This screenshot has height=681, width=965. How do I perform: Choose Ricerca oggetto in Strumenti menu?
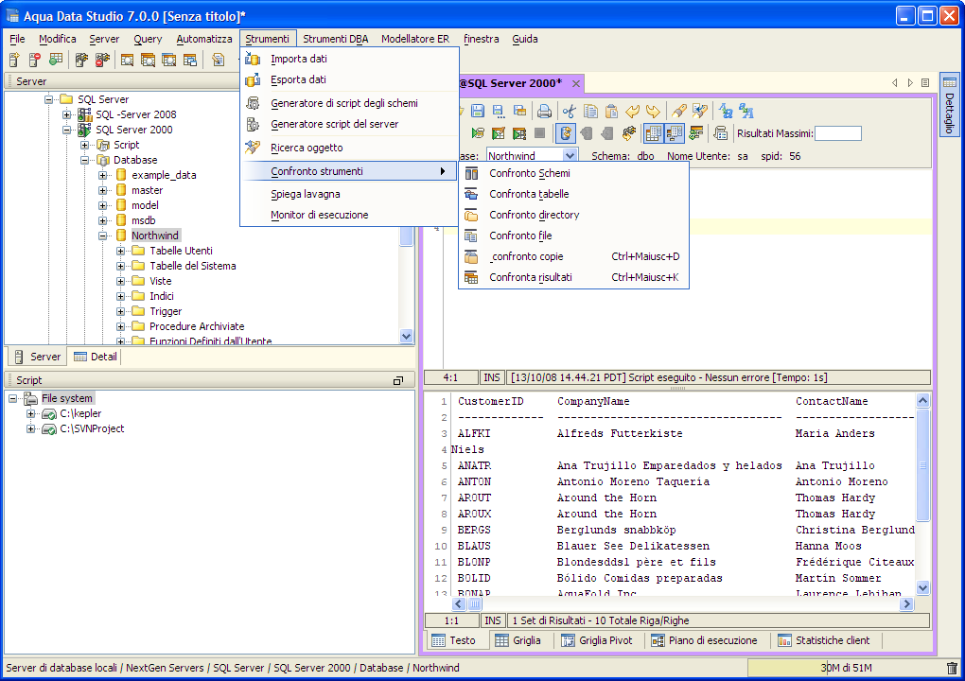coord(349,148)
